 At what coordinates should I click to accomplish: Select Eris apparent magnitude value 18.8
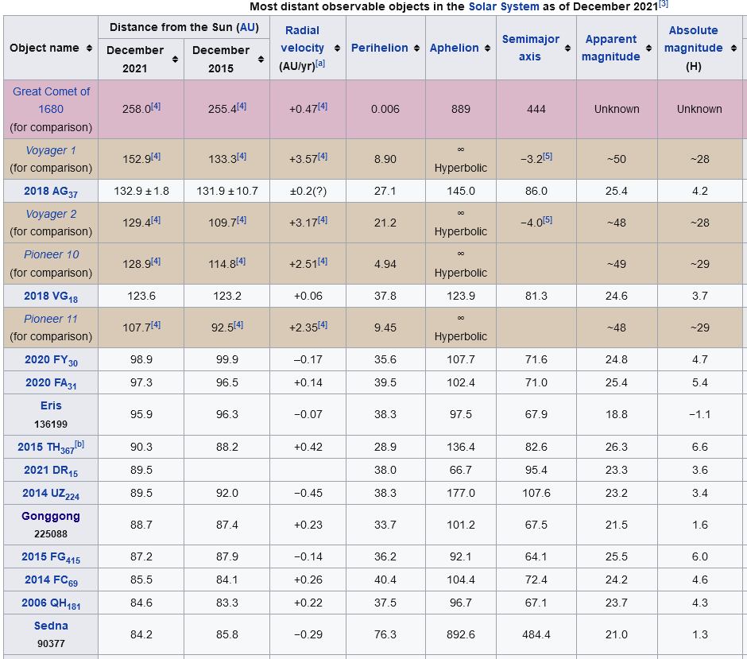(x=617, y=414)
